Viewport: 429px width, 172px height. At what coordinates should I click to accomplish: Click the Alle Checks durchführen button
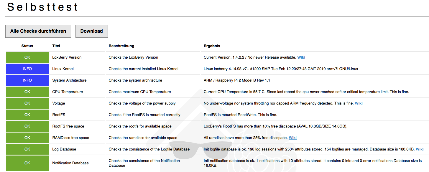tap(38, 31)
